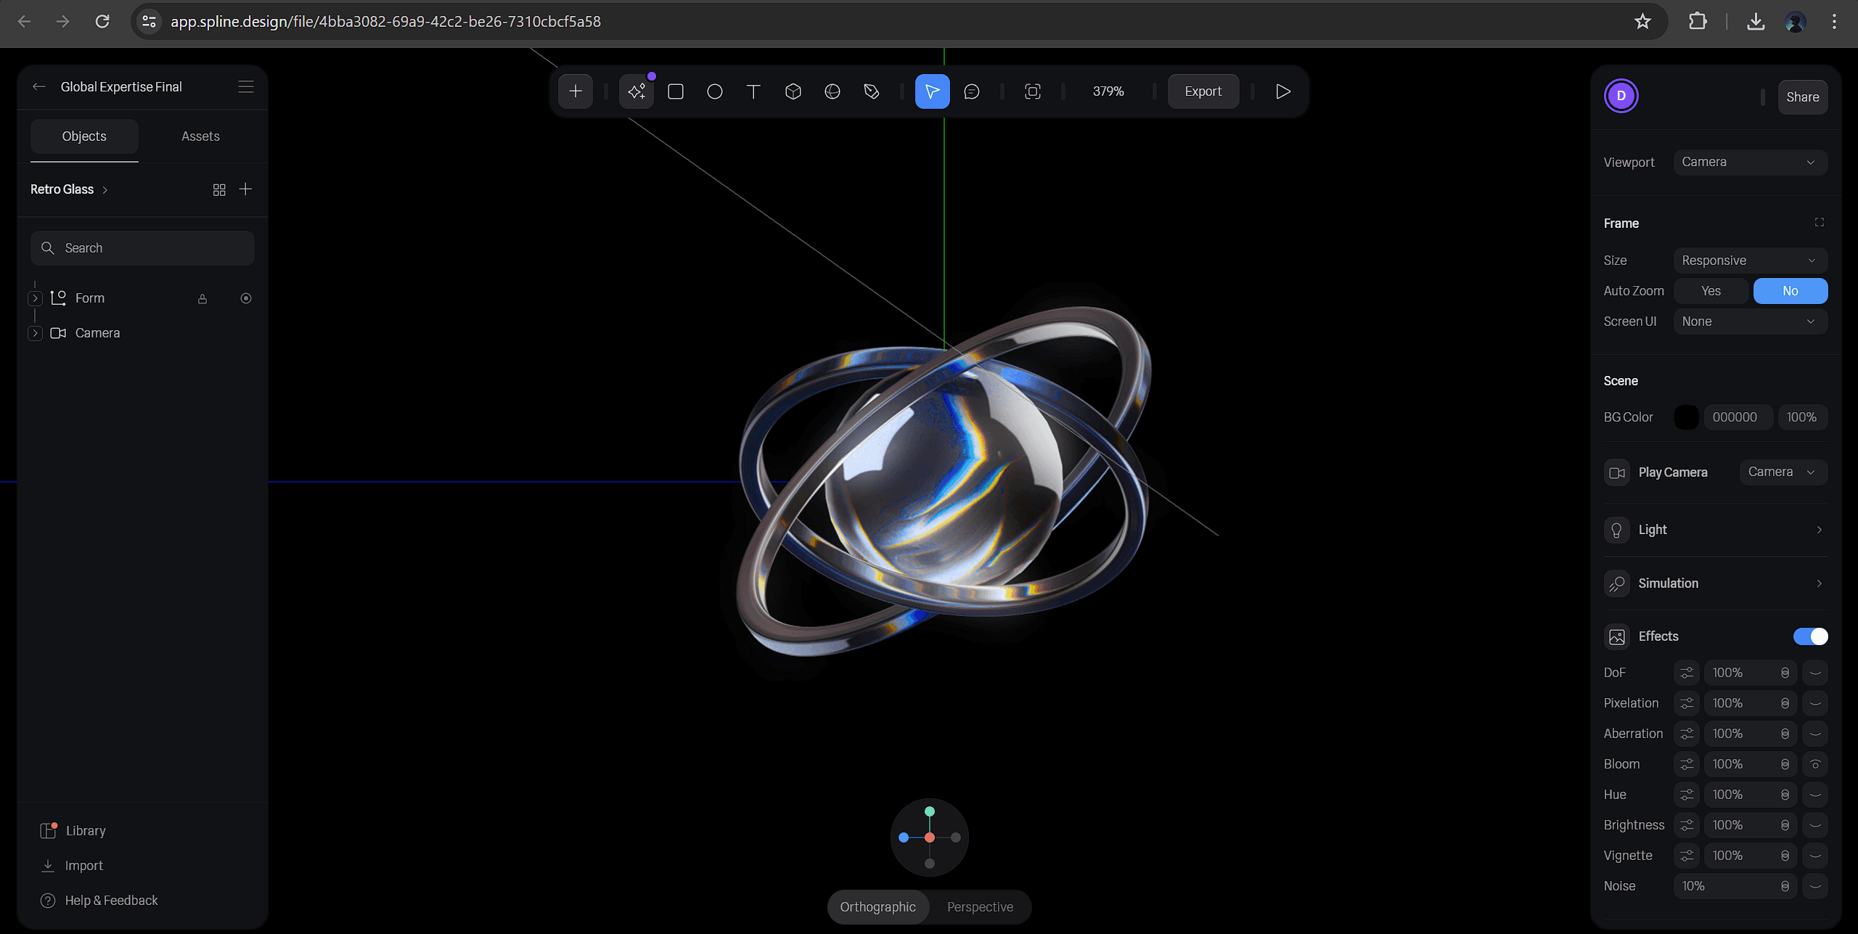Open the Viewport Camera dropdown
1858x934 pixels.
coord(1750,162)
